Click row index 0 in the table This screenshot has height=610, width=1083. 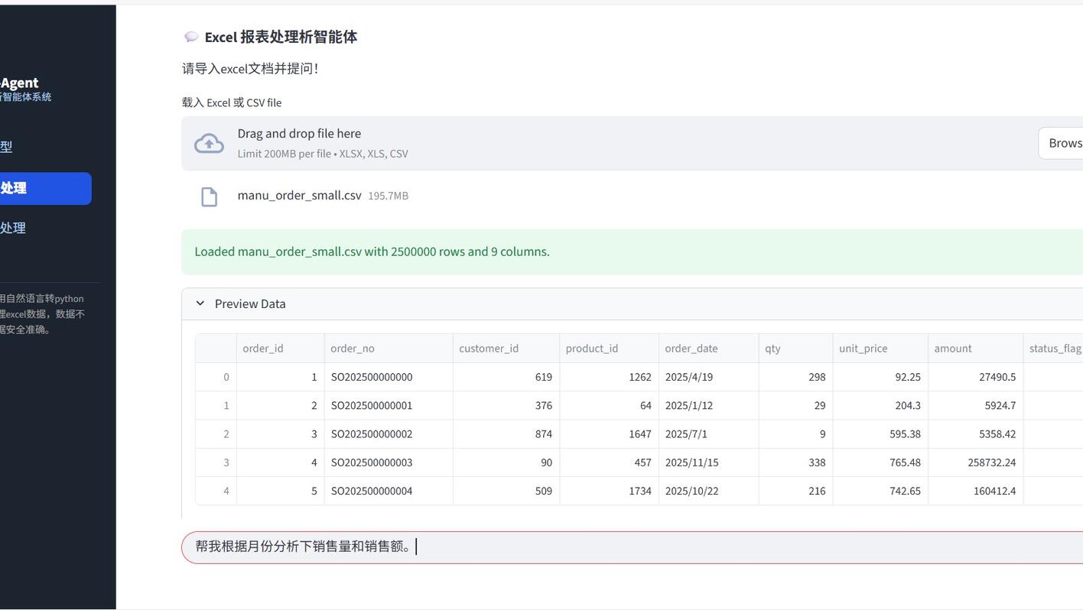pyautogui.click(x=216, y=377)
